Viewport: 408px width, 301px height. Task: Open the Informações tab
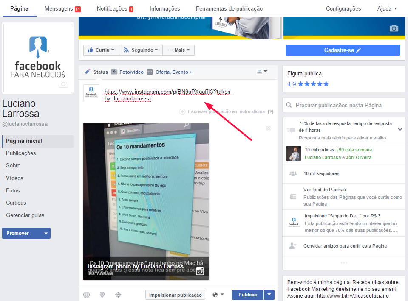[x=165, y=8]
